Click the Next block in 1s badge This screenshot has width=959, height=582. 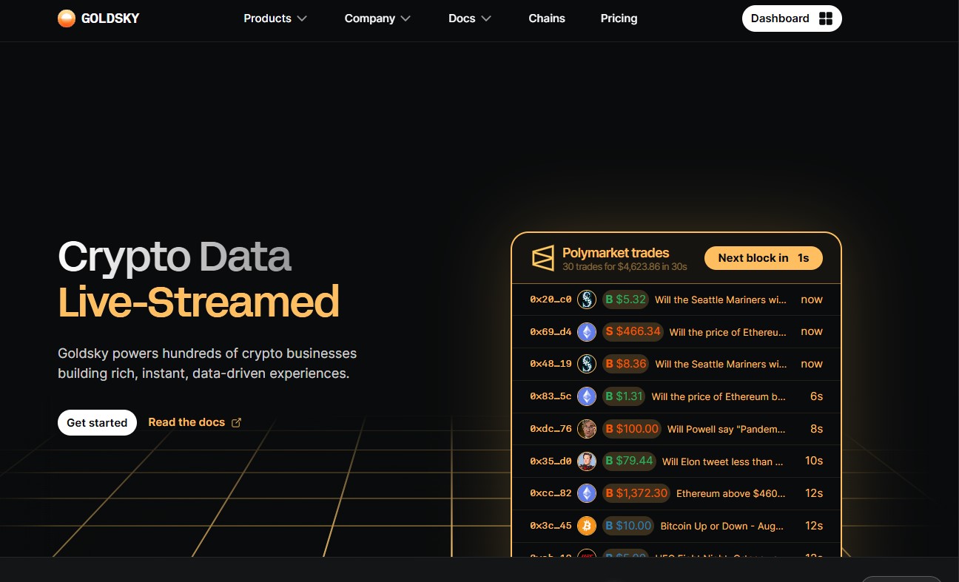pos(763,258)
